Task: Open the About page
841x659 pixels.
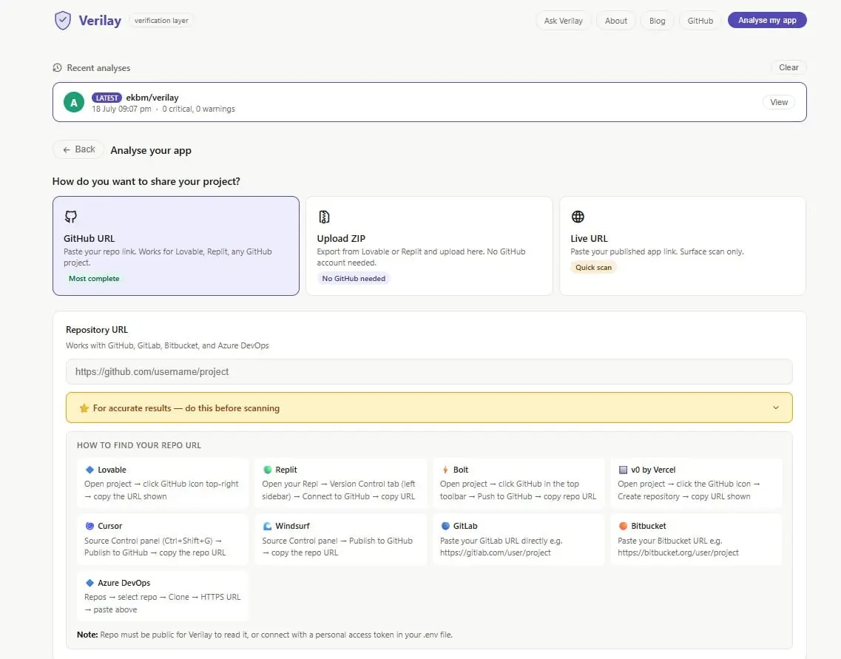Action: point(615,21)
